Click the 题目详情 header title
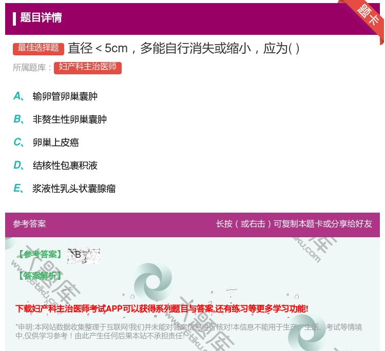 pos(41,18)
